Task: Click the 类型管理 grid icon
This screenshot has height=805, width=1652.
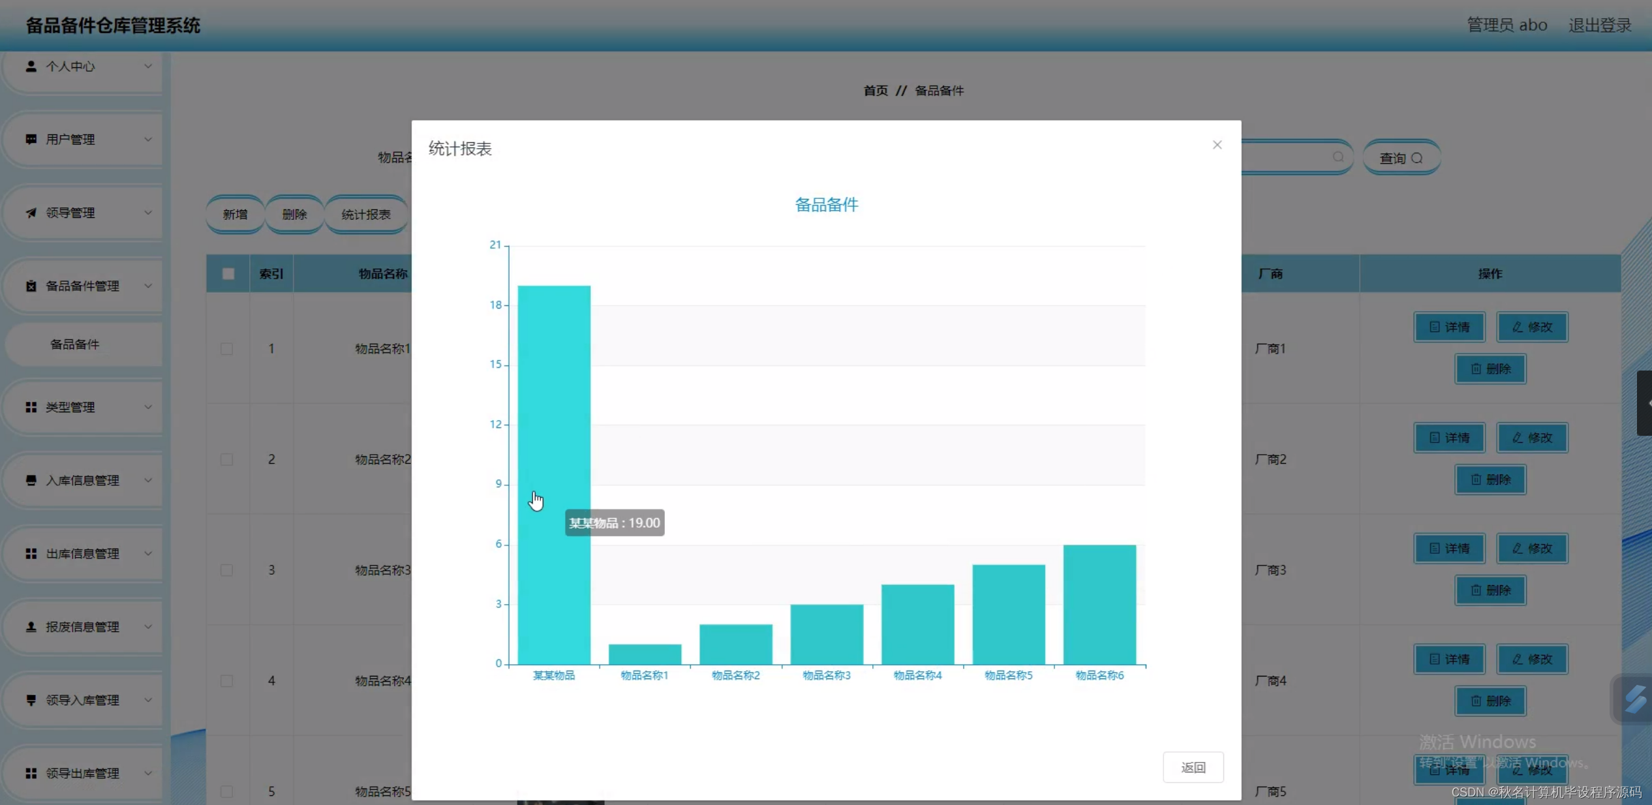Action: 31,407
